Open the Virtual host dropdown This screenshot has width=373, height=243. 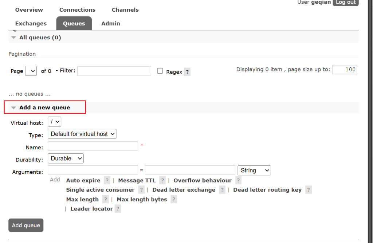[x=54, y=122]
